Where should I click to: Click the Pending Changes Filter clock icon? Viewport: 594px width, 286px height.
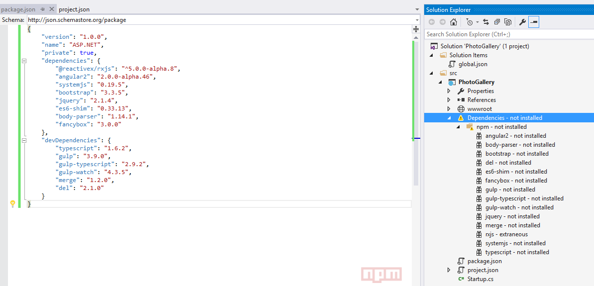[469, 22]
